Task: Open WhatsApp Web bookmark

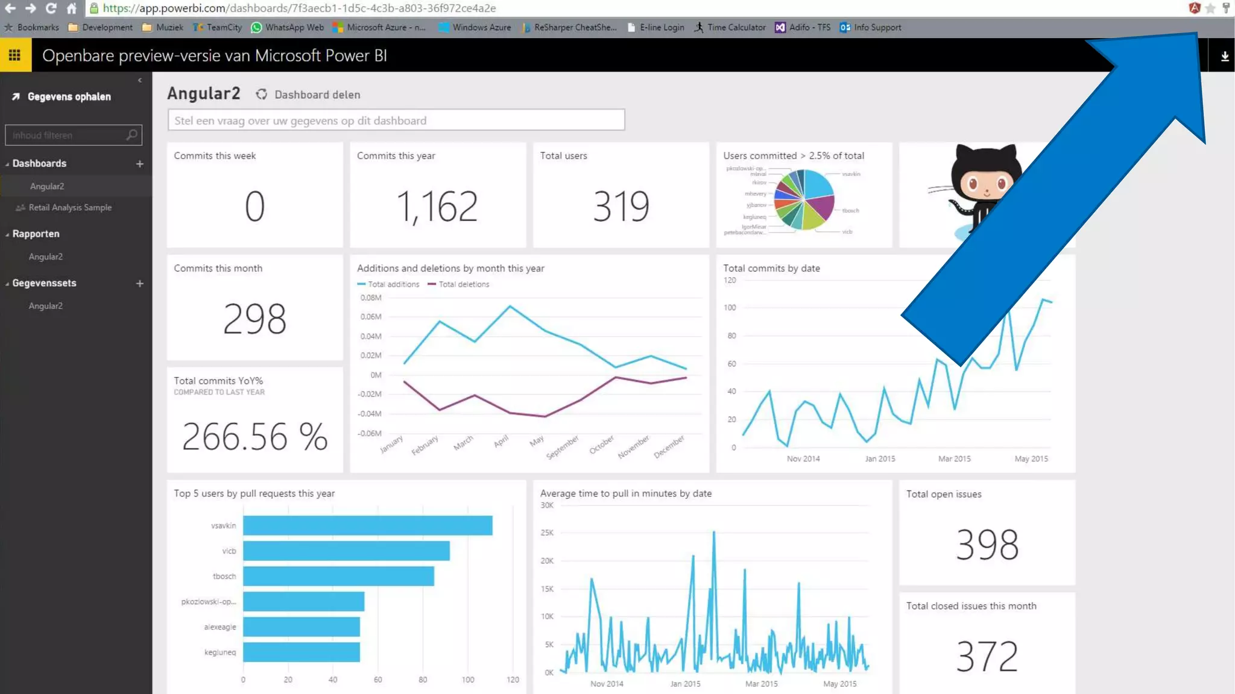Action: click(288, 27)
